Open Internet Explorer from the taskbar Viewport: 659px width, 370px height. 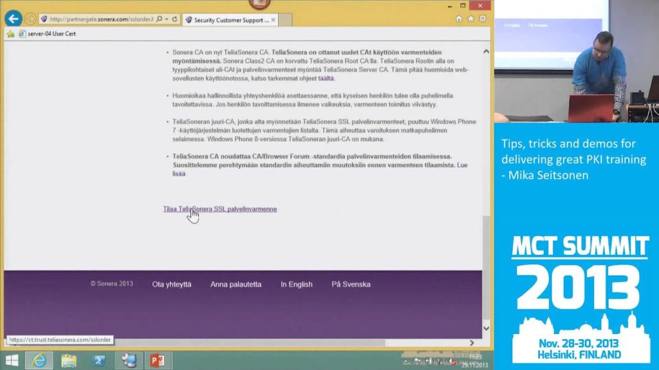coord(39,360)
